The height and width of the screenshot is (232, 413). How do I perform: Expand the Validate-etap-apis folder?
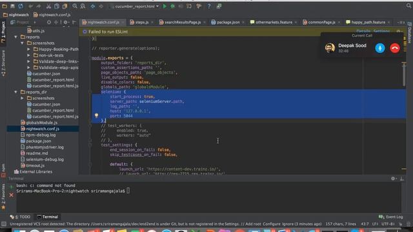coord(28,68)
